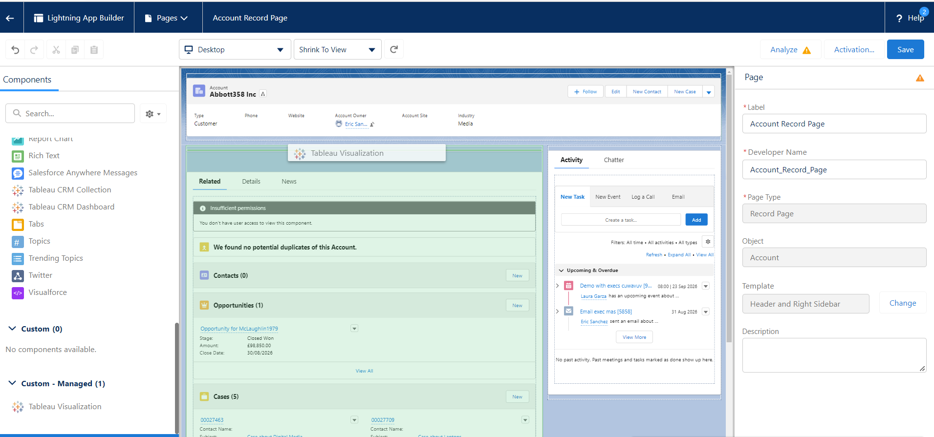Screen dimensions: 934x437
Task: Switch to the Details tab
Action: [251, 182]
